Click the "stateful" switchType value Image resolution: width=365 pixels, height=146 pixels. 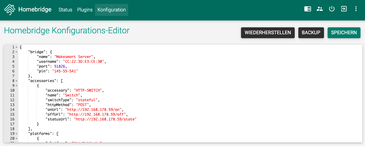coord(87,100)
